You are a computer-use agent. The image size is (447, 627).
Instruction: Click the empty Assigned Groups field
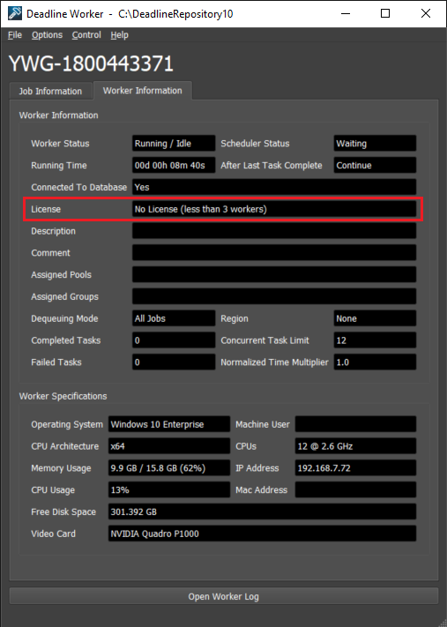274,296
